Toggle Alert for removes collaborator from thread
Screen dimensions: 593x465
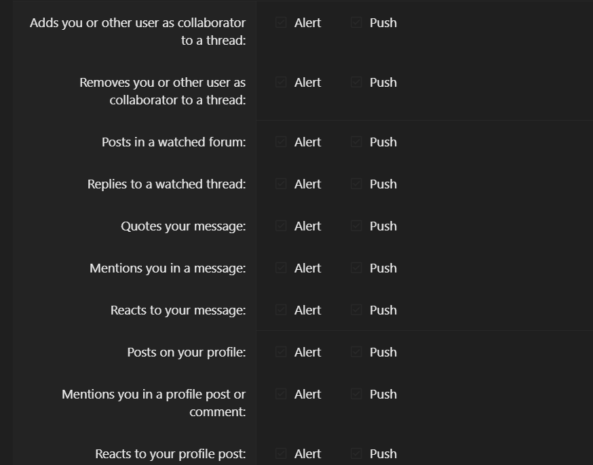click(282, 83)
